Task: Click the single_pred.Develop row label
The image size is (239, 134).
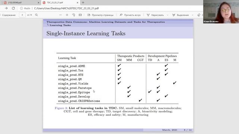Action: click(x=74, y=97)
